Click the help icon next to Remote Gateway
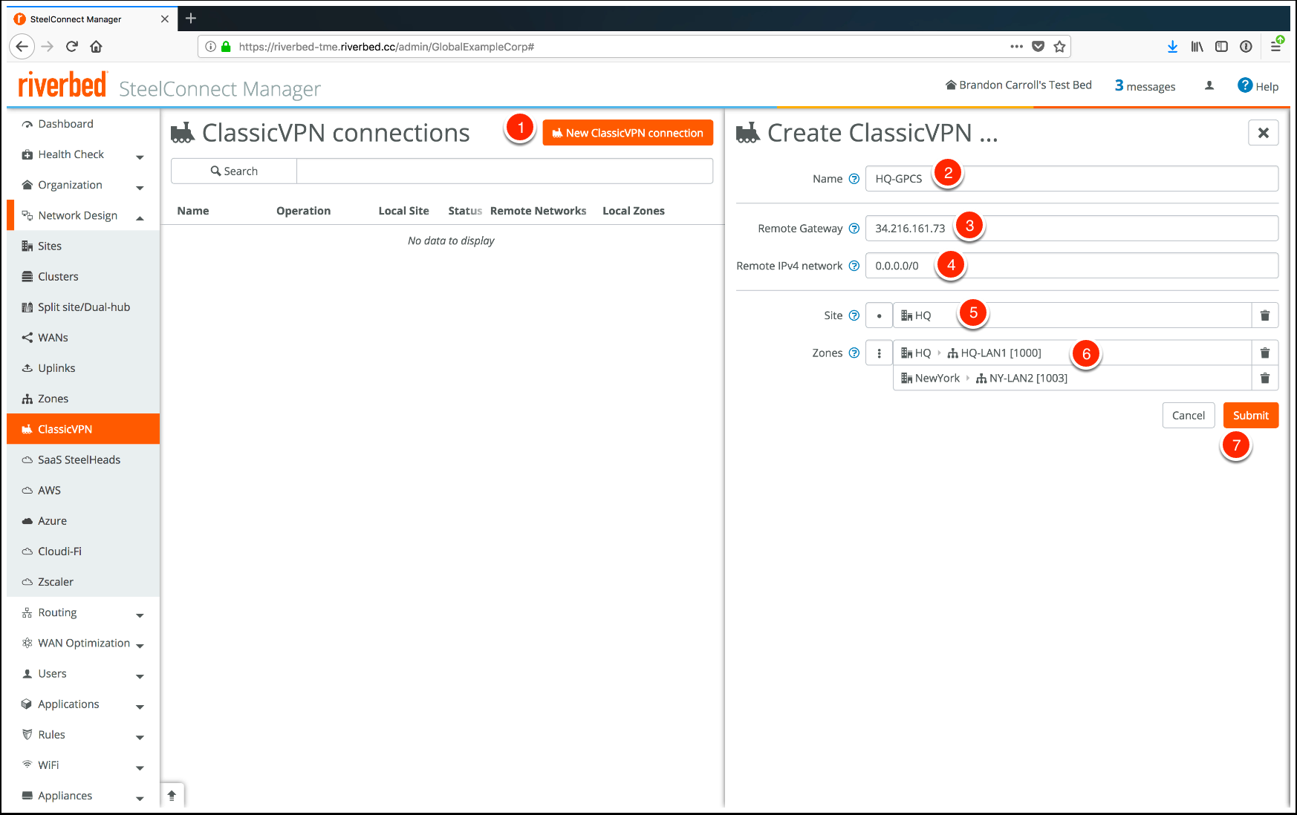Image resolution: width=1297 pixels, height=815 pixels. coord(854,229)
